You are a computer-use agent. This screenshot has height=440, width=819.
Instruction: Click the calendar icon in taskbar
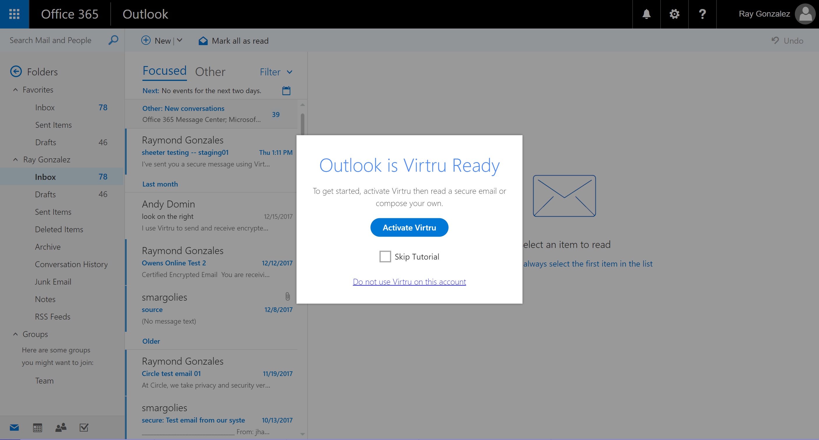tap(37, 427)
